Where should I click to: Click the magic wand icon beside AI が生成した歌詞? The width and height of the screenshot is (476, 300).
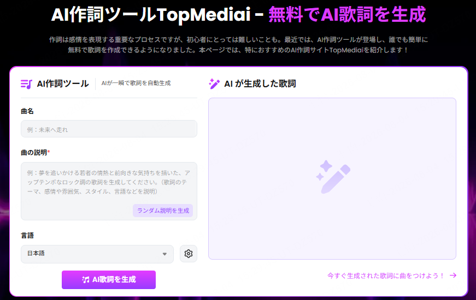click(214, 83)
